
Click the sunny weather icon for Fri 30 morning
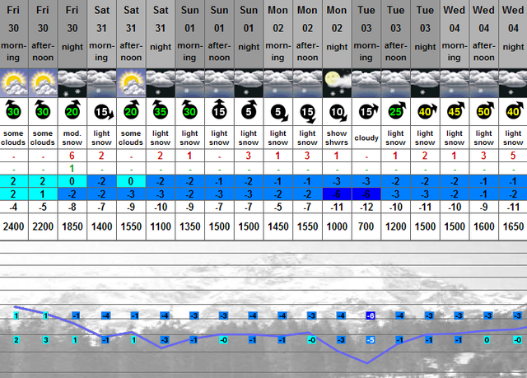pyautogui.click(x=14, y=83)
